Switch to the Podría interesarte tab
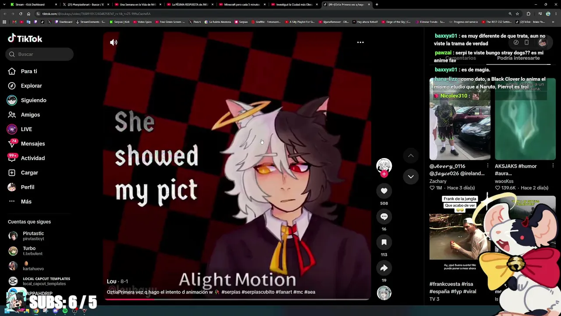The height and width of the screenshot is (316, 561). [x=518, y=58]
